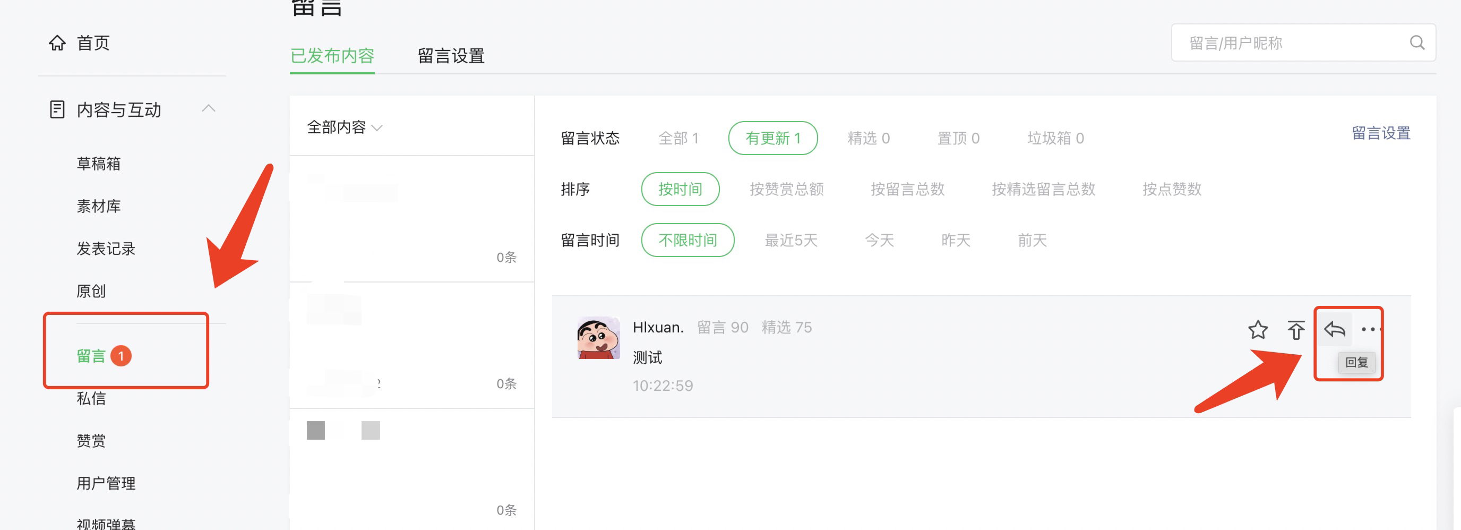Sort comments by 按点赞数
Screen dimensions: 1461x530
1171,189
